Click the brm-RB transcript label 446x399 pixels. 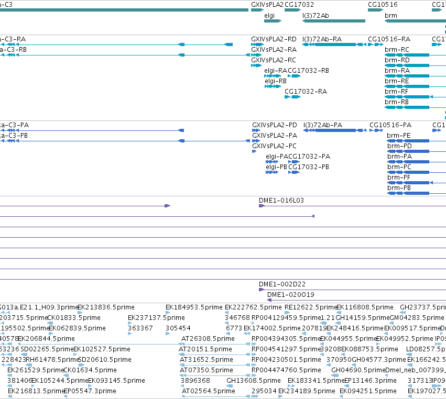click(x=397, y=102)
